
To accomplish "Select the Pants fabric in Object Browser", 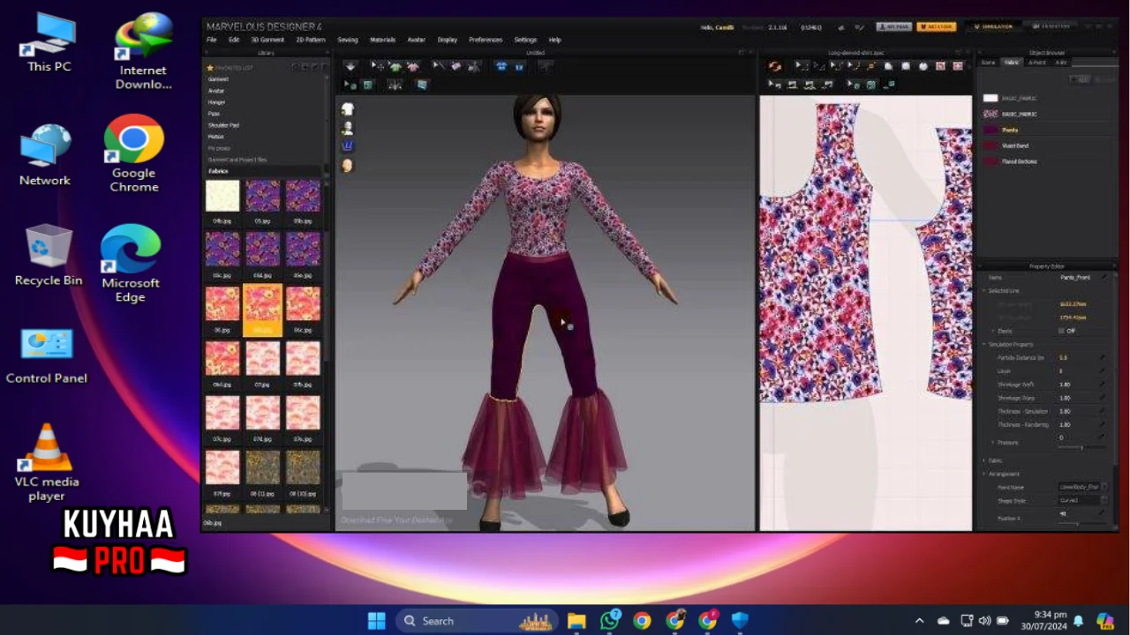I will [x=1009, y=130].
